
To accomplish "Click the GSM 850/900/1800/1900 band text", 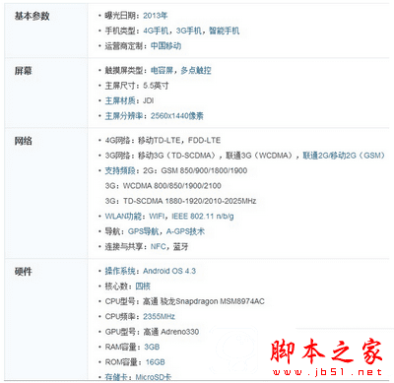I will [x=204, y=170].
